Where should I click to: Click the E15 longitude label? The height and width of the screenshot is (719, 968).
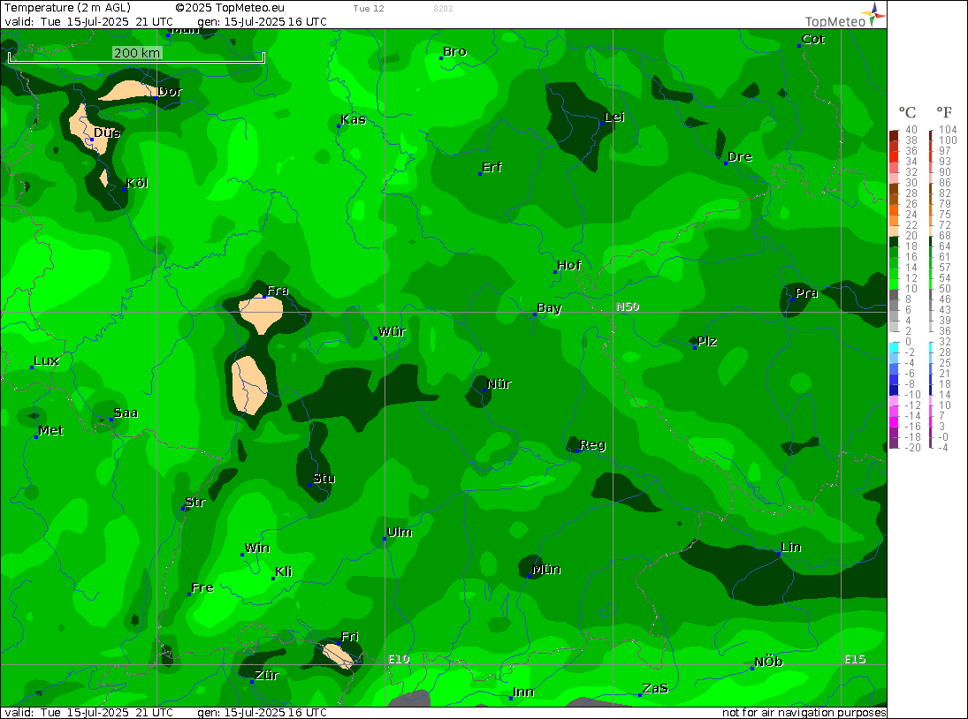(855, 659)
